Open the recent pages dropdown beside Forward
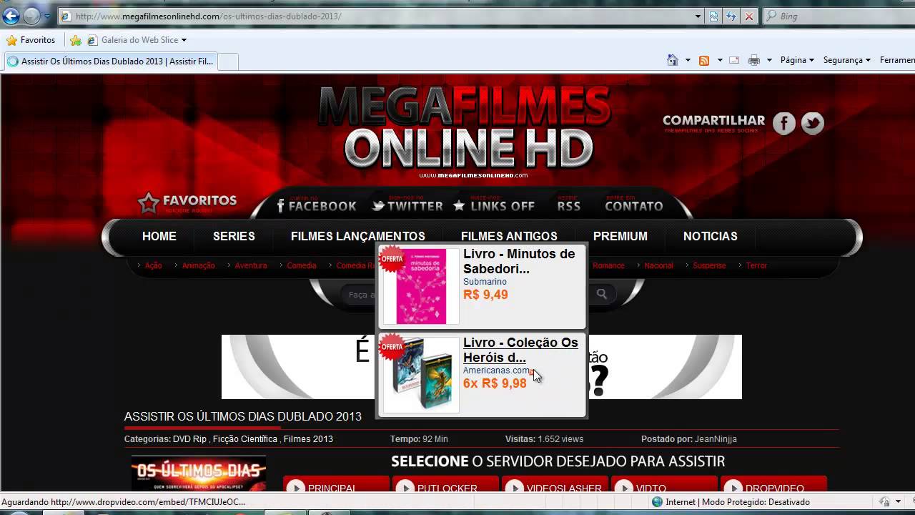The image size is (915, 515). [x=47, y=16]
